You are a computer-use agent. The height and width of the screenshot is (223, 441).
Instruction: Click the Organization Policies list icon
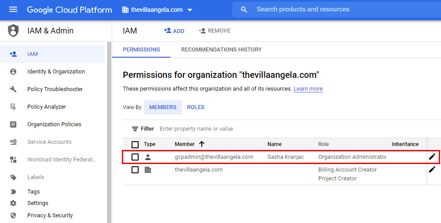(13, 124)
